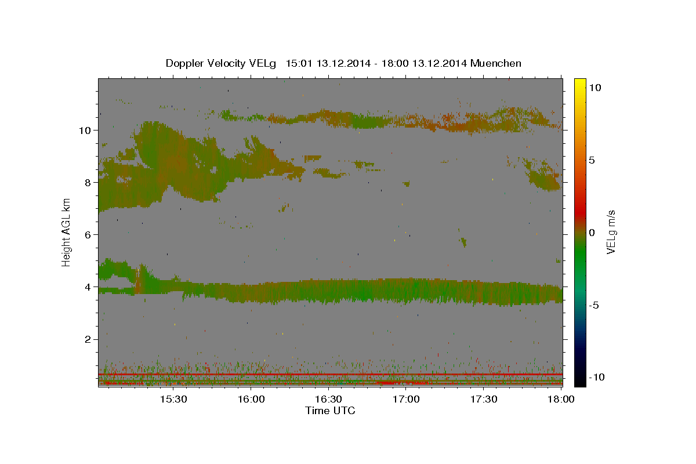Click the cloud near 4.5 km at plot start
696x464 pixels.
click(116, 270)
